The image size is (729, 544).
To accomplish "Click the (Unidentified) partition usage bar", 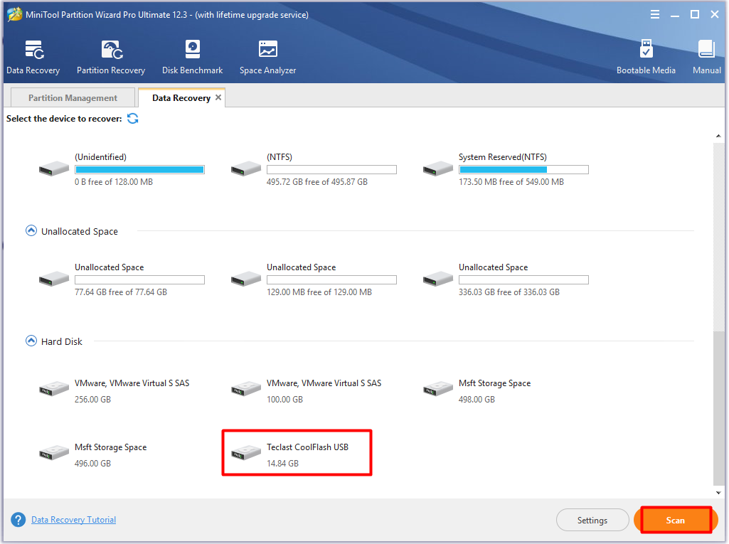I will 139,170.
